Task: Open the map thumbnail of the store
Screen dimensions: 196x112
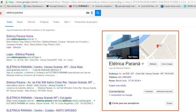Action: coord(158,47)
